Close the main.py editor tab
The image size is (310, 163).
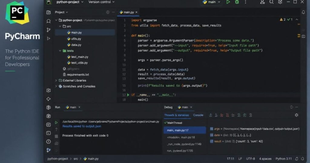137,12
